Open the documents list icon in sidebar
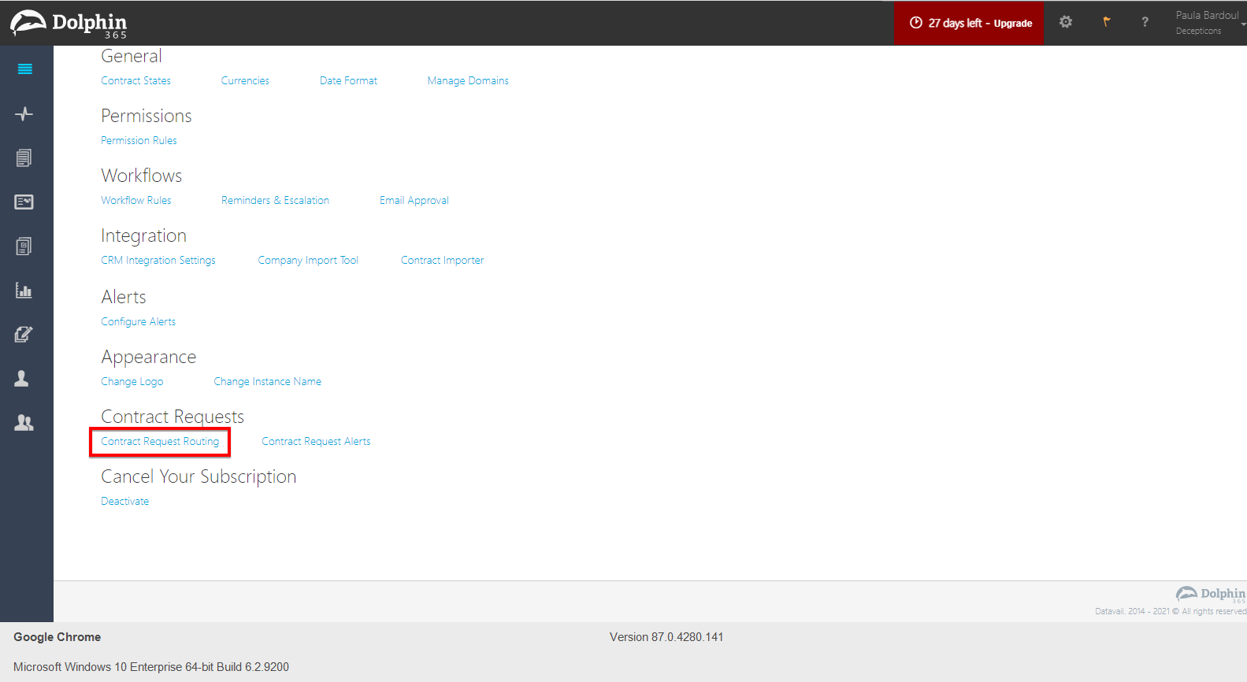The image size is (1247, 682). [24, 158]
